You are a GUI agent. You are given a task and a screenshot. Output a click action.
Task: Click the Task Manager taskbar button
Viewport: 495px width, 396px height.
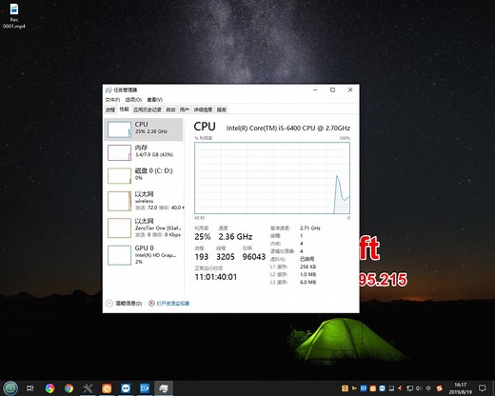click(x=164, y=388)
